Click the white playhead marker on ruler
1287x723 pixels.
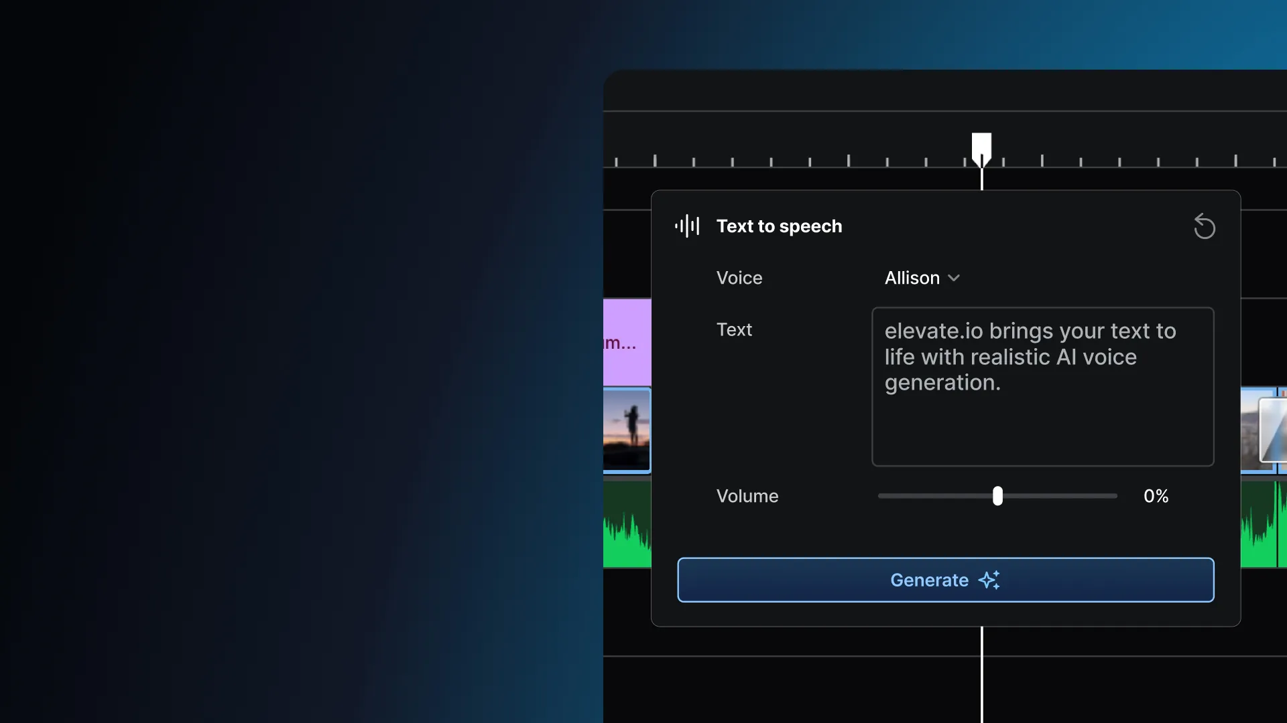(x=981, y=146)
